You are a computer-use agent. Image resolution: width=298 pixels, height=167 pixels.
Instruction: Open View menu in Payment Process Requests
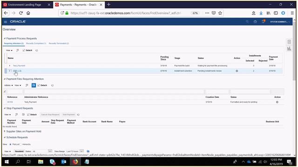[x=9, y=51]
